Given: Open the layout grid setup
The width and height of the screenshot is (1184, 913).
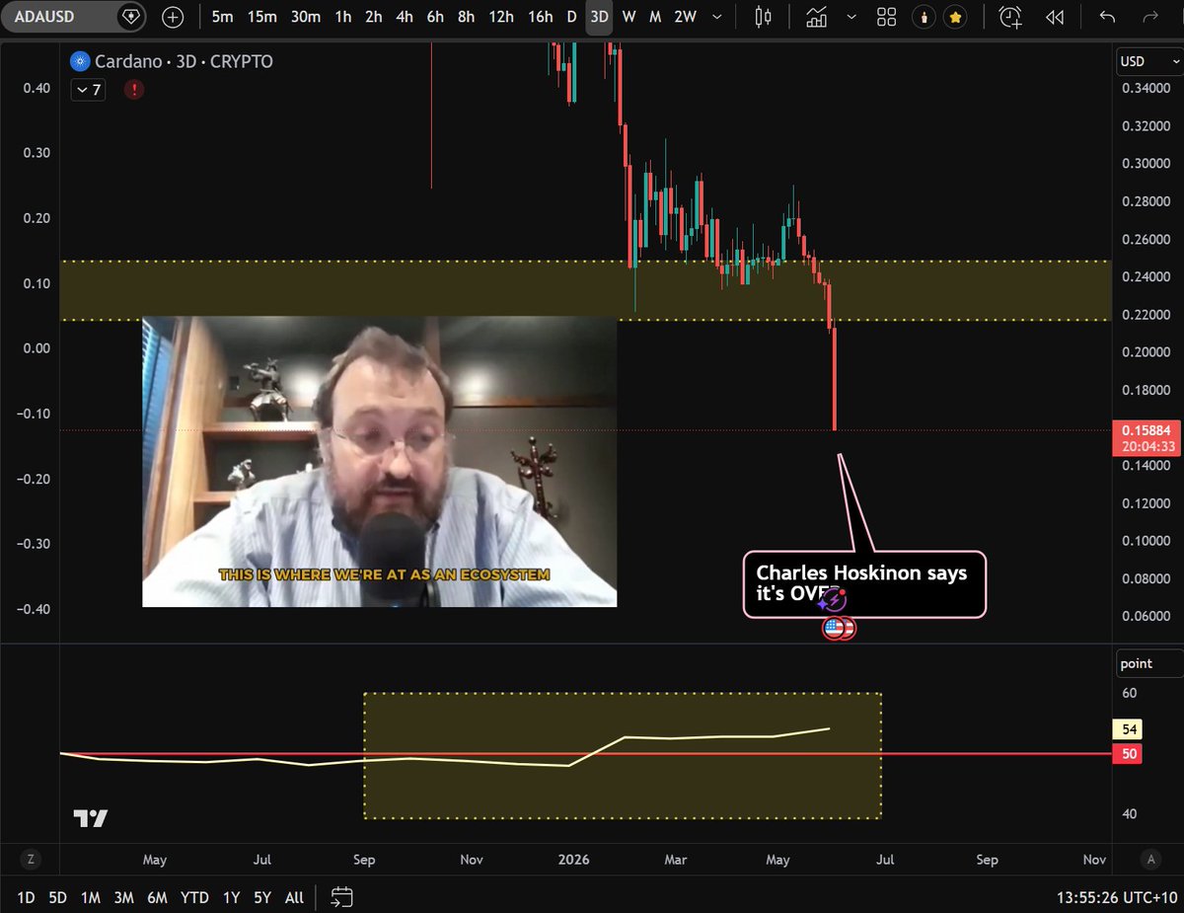Looking at the screenshot, I should click(x=886, y=17).
